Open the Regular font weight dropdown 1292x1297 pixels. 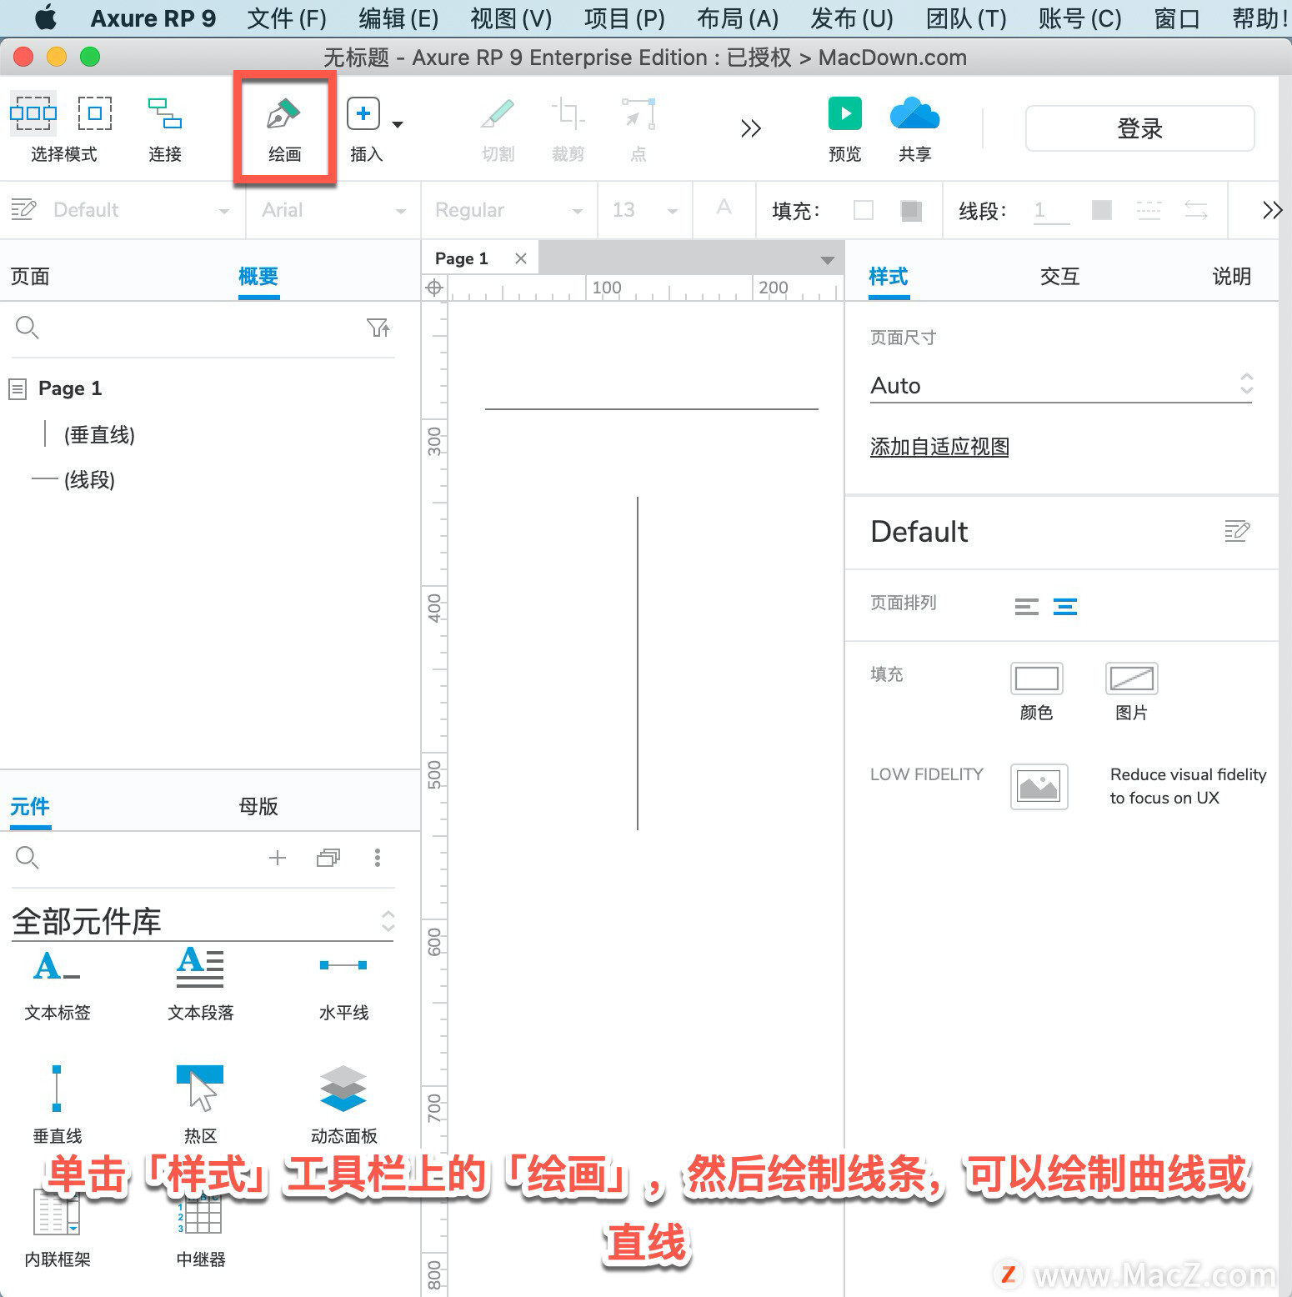pyautogui.click(x=508, y=210)
